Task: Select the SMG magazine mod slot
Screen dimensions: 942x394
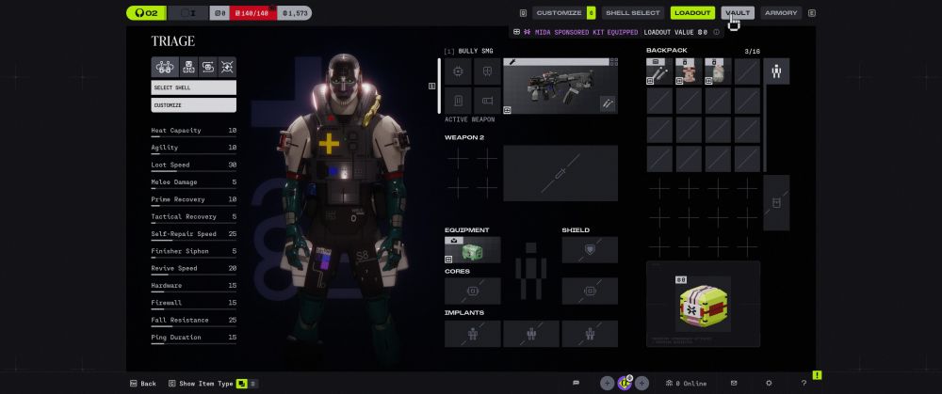Action: click(x=459, y=101)
